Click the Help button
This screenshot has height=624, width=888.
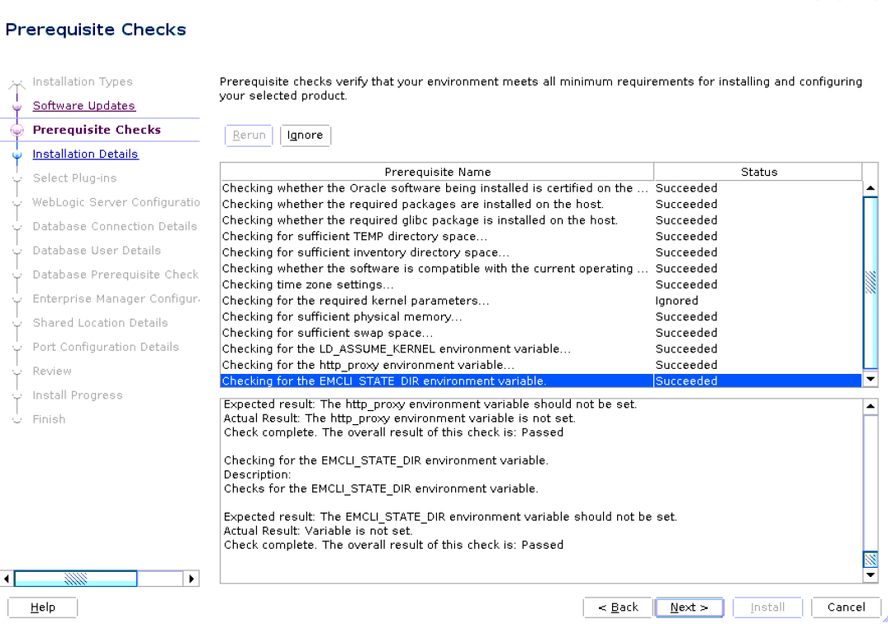coord(41,607)
